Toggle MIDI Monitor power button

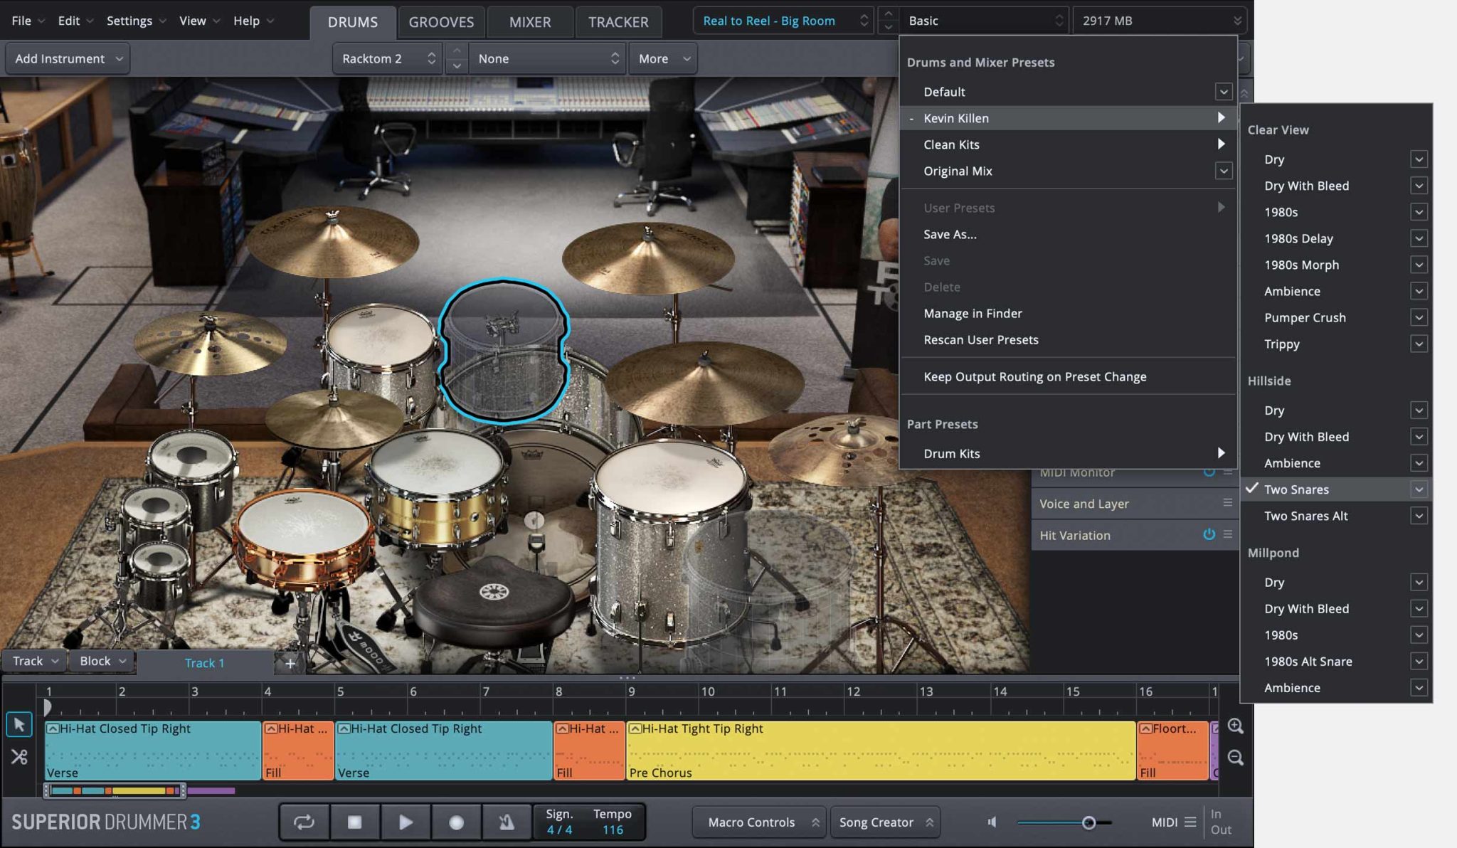[1209, 472]
